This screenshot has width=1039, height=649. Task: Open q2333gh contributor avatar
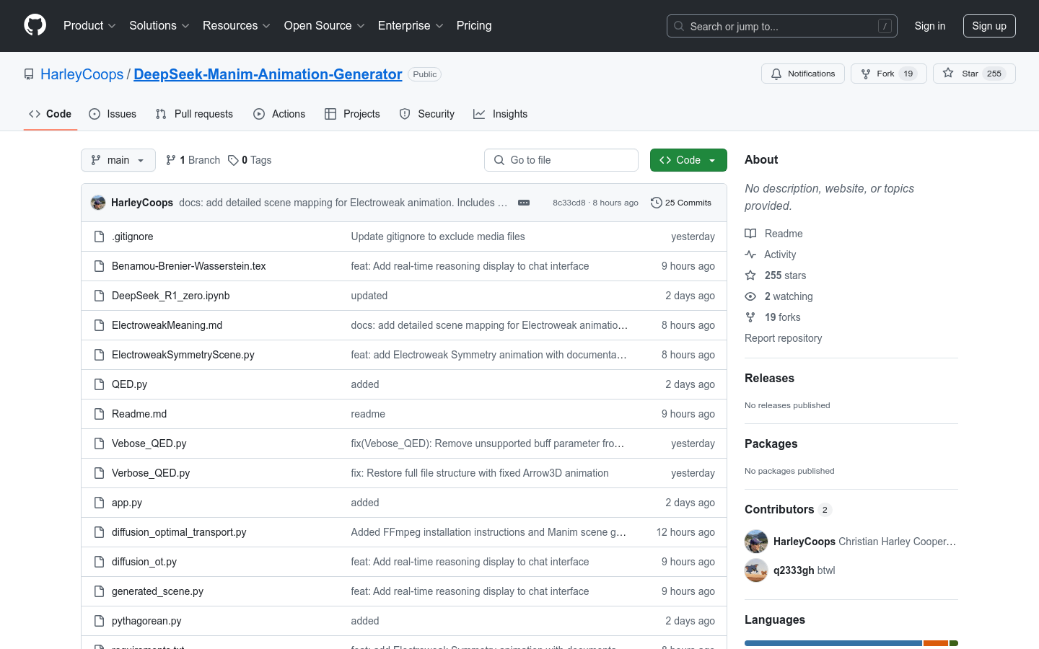[x=756, y=570]
